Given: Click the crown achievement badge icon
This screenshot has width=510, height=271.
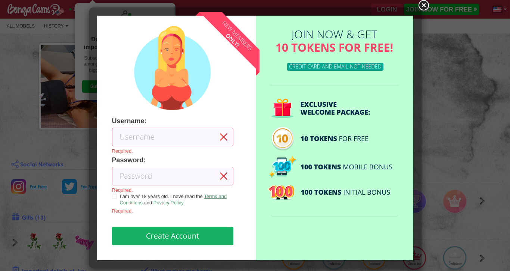Looking at the screenshot, I should 455,201.
